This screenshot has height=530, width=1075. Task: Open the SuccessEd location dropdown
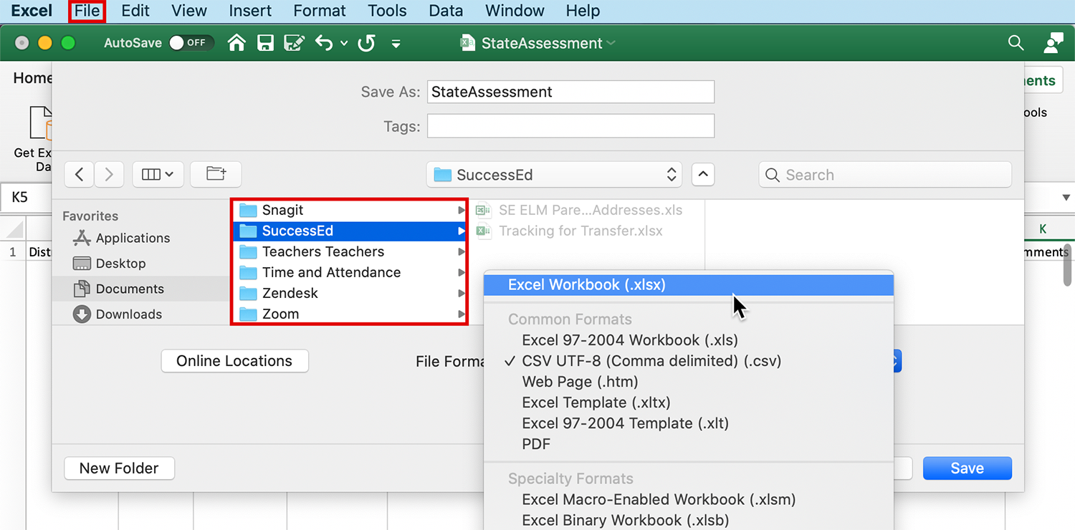coord(555,175)
